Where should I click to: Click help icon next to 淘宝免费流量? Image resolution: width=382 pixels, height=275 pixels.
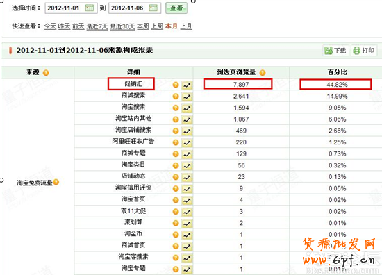tap(56, 182)
